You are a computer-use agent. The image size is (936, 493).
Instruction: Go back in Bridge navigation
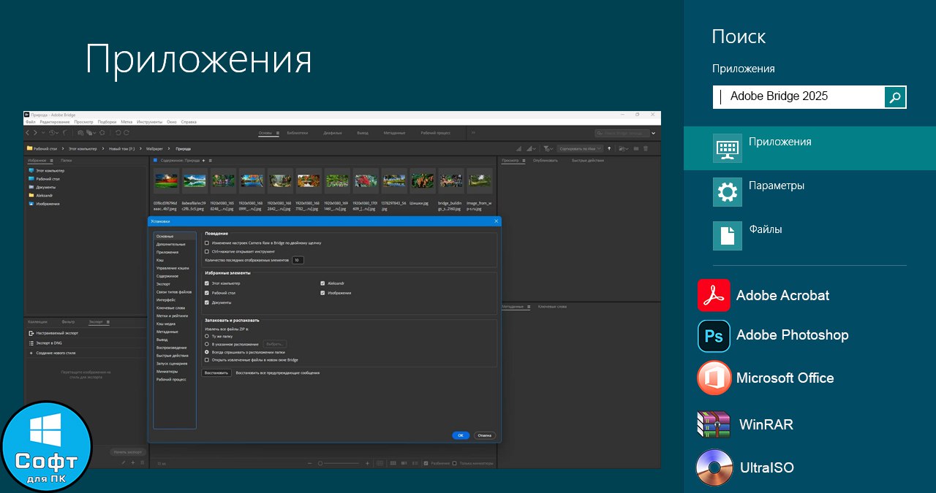click(x=28, y=133)
